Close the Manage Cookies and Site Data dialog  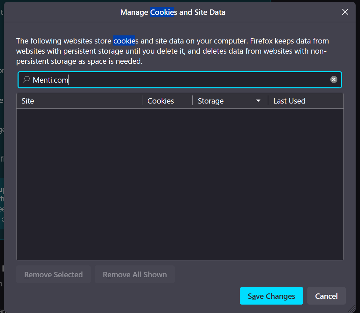(345, 12)
